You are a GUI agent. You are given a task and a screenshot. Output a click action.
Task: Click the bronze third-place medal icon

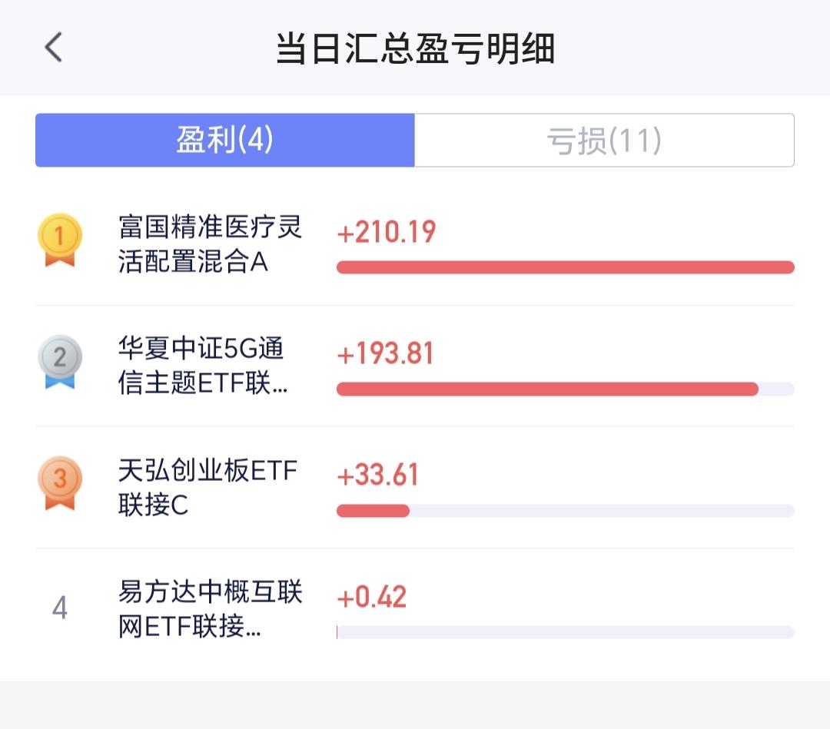tap(60, 482)
